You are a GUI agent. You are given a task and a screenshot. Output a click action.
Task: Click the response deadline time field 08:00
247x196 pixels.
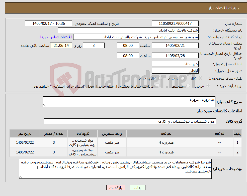(128, 46)
